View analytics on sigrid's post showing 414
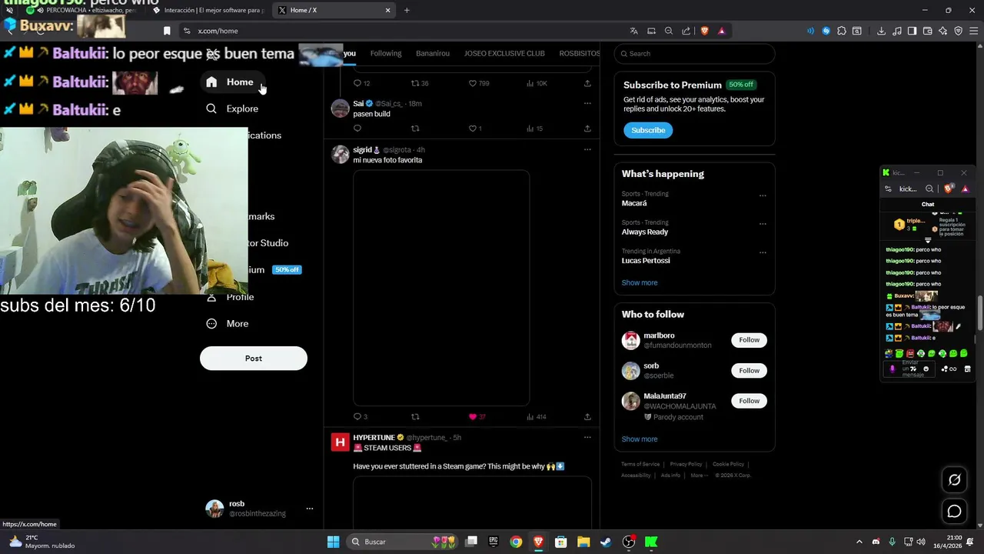This screenshot has height=554, width=984. [x=536, y=416]
